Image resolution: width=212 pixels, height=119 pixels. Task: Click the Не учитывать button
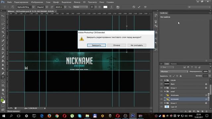pos(137,45)
